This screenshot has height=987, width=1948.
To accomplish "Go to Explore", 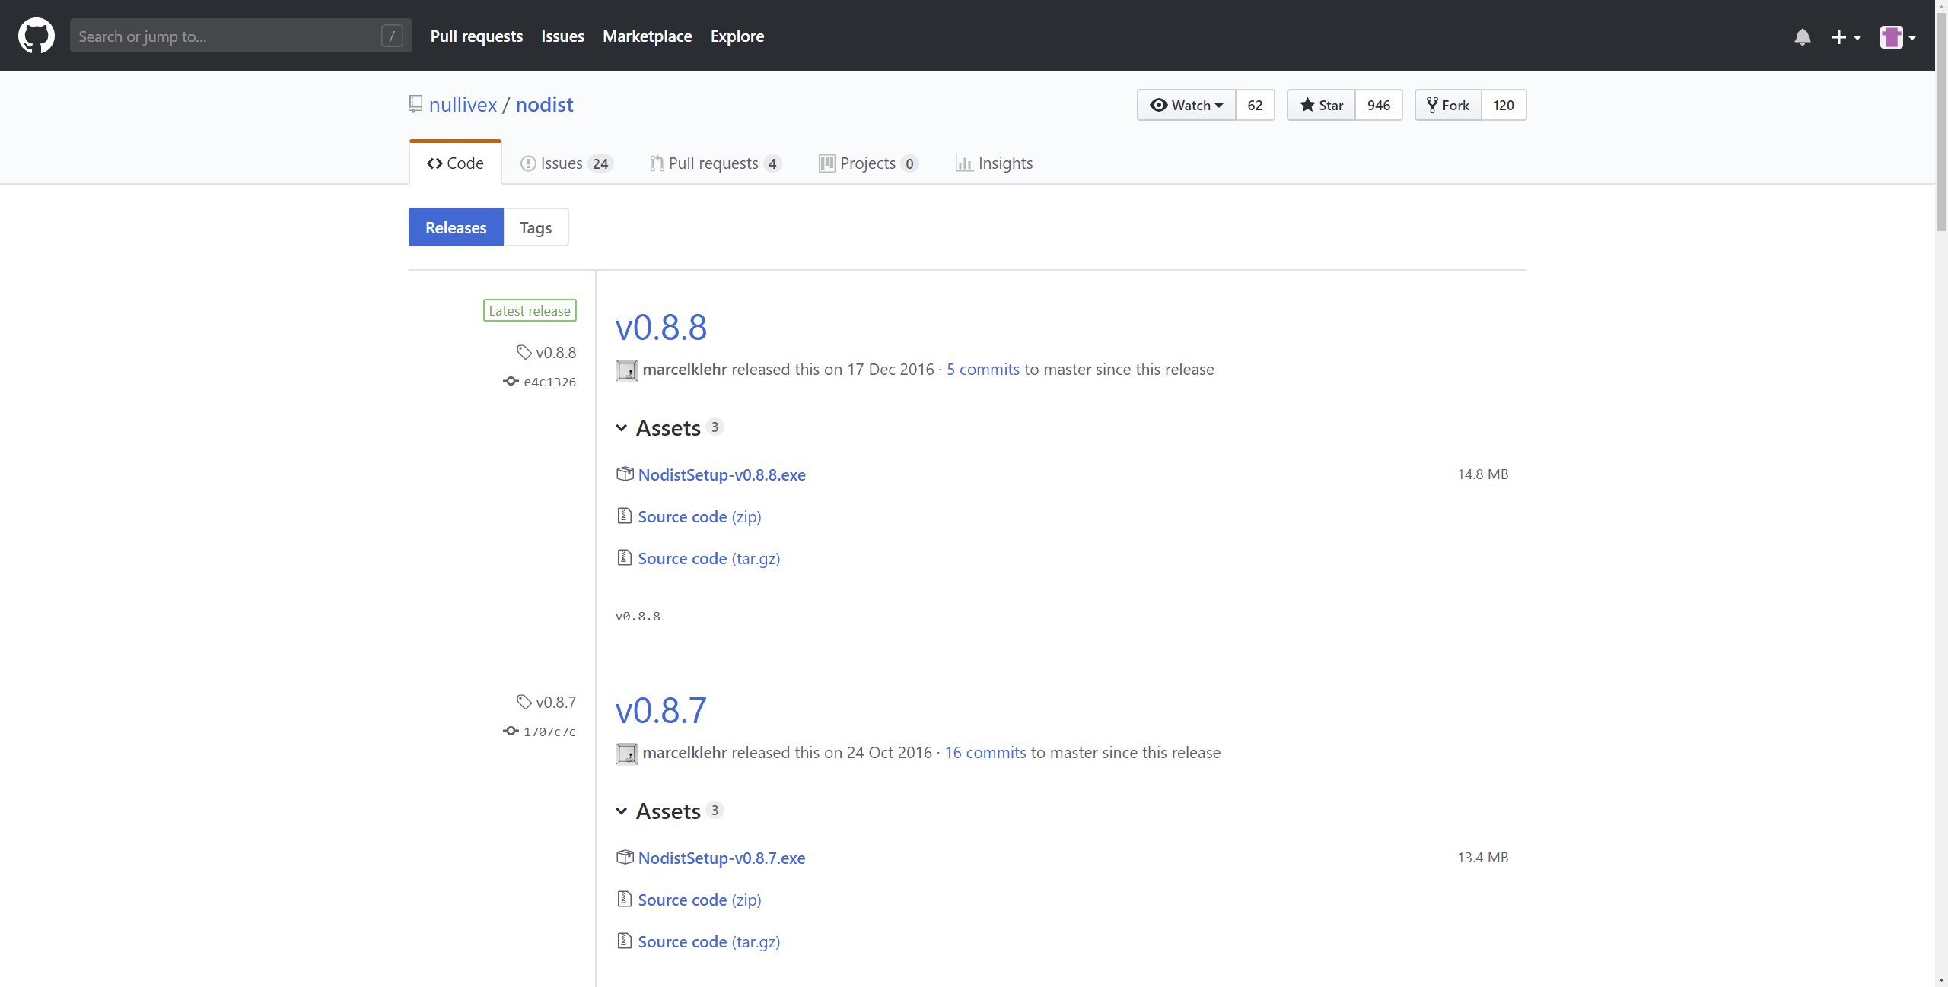I will tap(737, 36).
